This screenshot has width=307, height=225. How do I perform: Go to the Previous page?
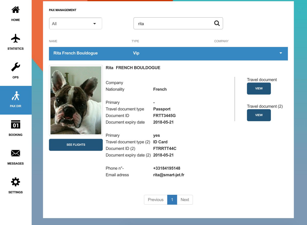click(156, 200)
